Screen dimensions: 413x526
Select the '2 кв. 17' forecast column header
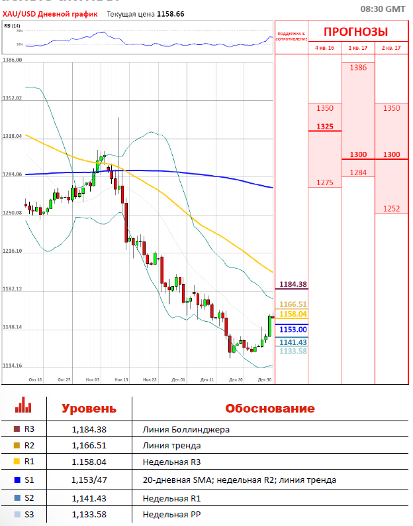click(391, 48)
